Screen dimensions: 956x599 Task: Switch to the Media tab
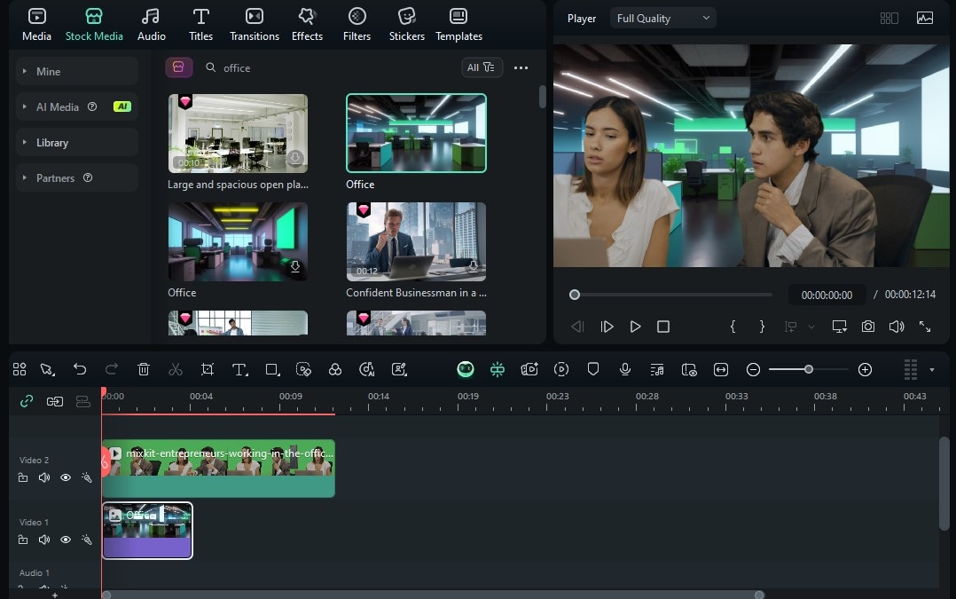click(36, 24)
